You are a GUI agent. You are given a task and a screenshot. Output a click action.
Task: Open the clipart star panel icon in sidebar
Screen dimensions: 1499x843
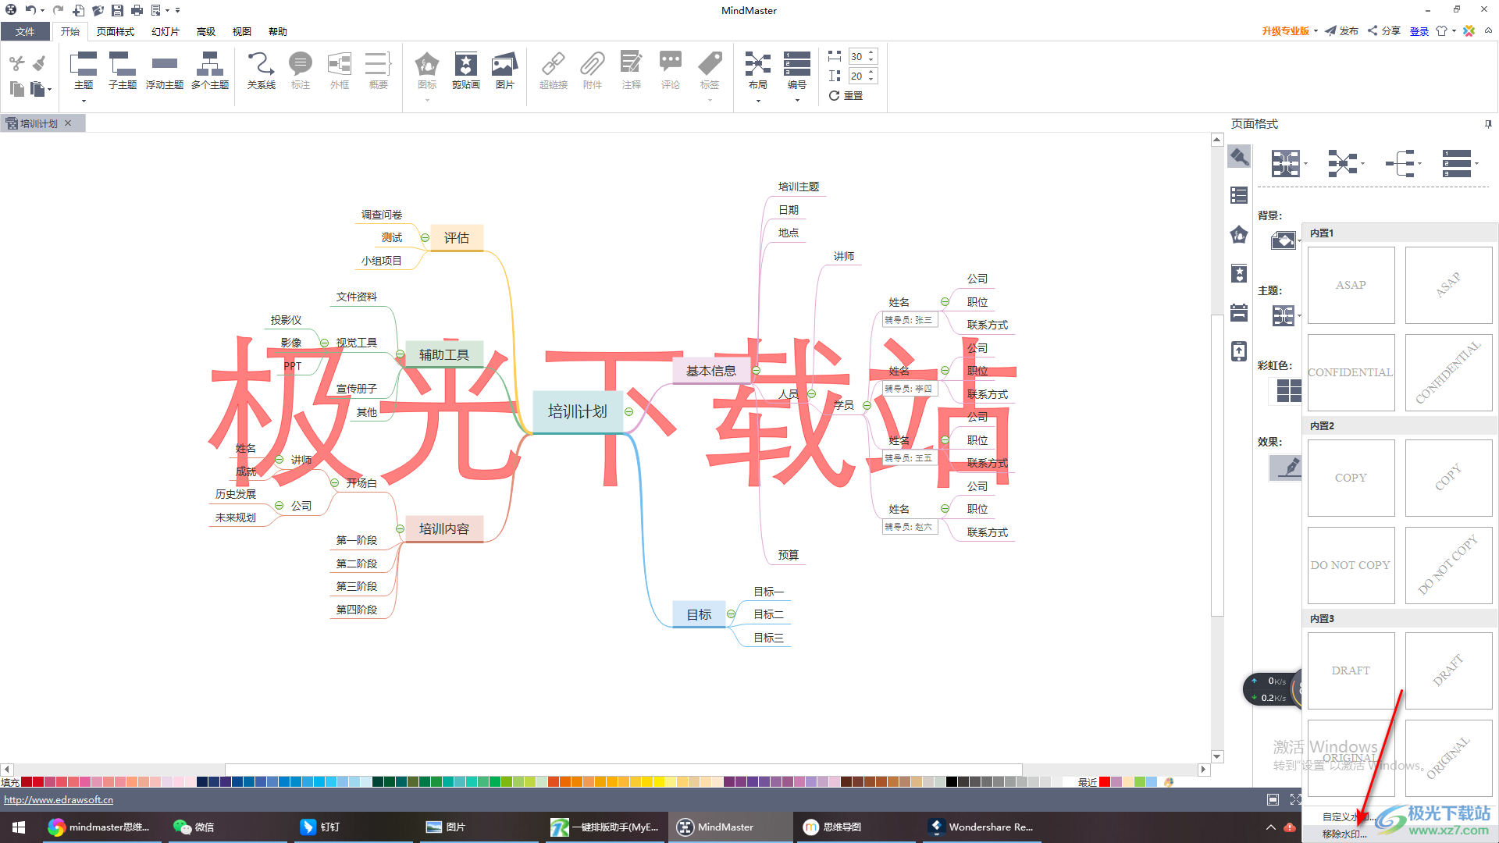pyautogui.click(x=1239, y=273)
